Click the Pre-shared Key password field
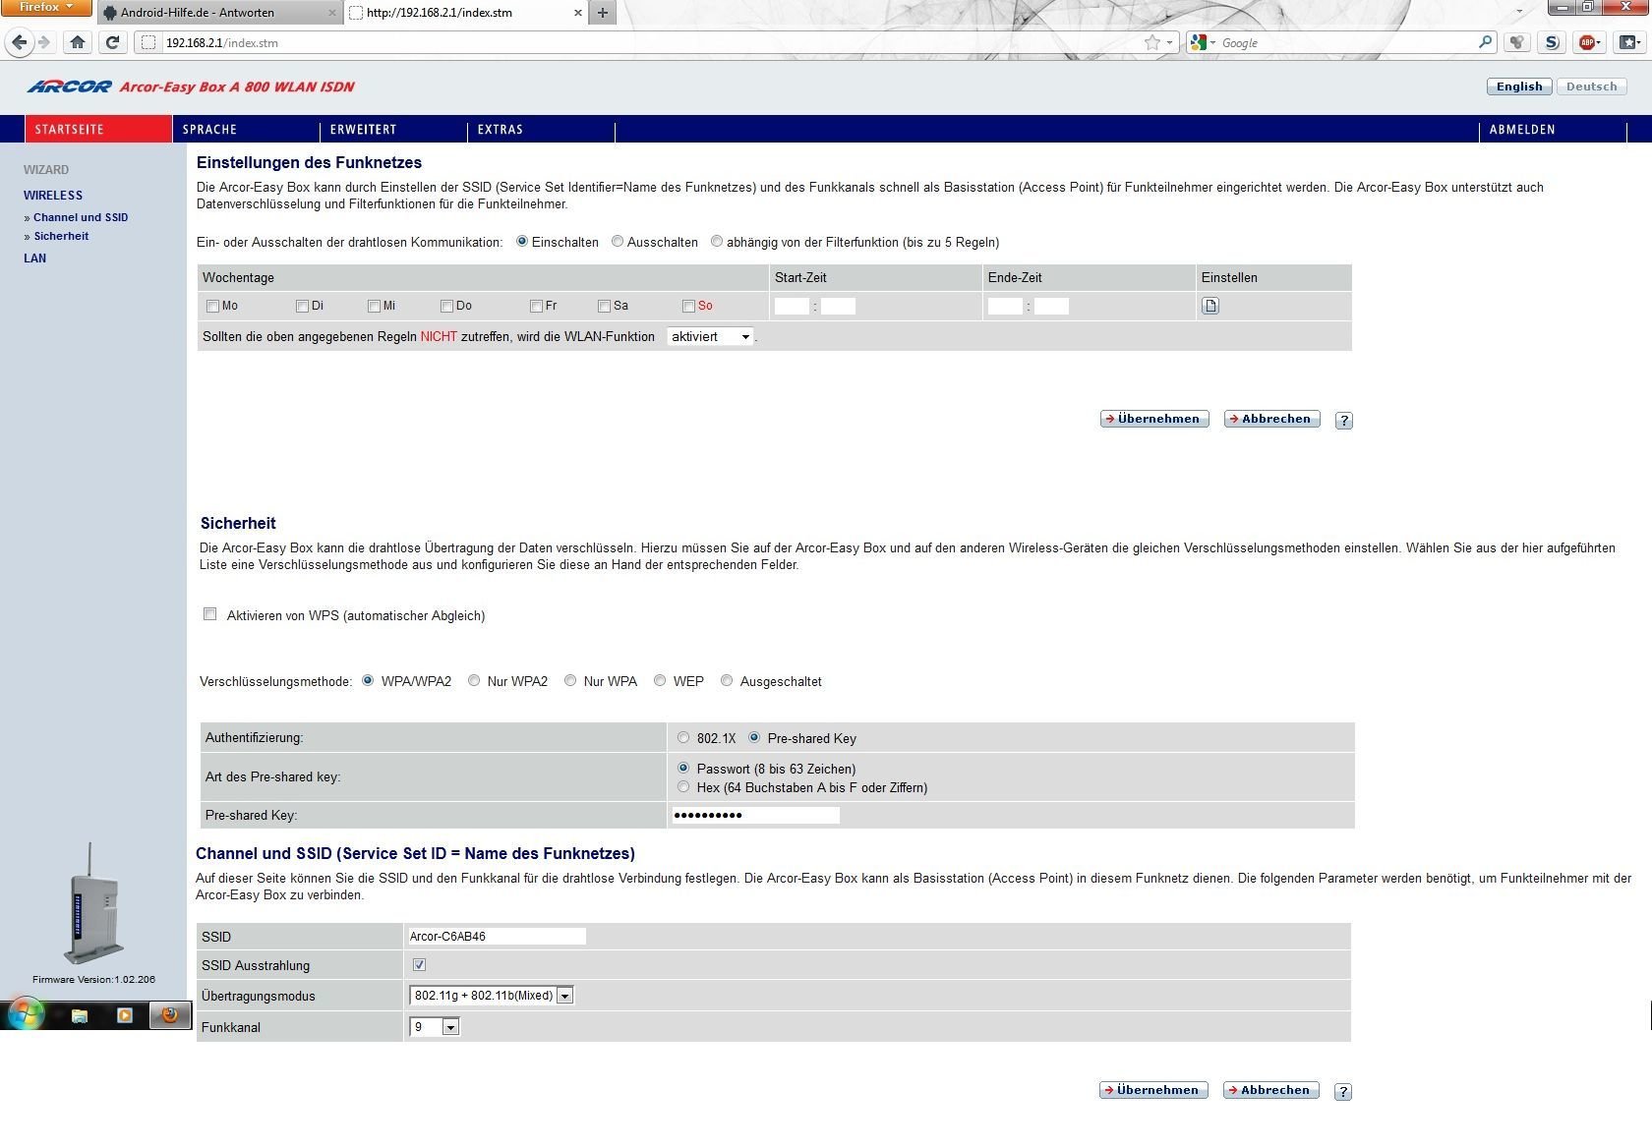The height and width of the screenshot is (1148, 1652). point(755,815)
